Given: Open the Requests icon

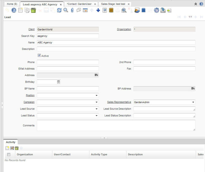Looking at the screenshot, I should (137, 10).
